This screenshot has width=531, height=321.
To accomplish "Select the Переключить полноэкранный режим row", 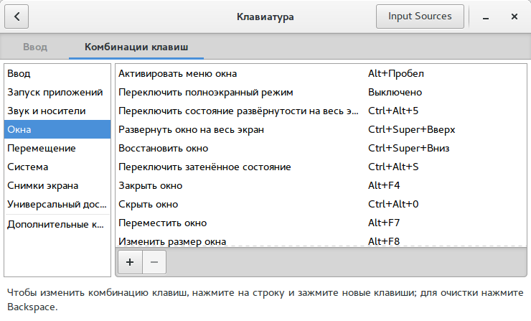I will pyautogui.click(x=321, y=92).
